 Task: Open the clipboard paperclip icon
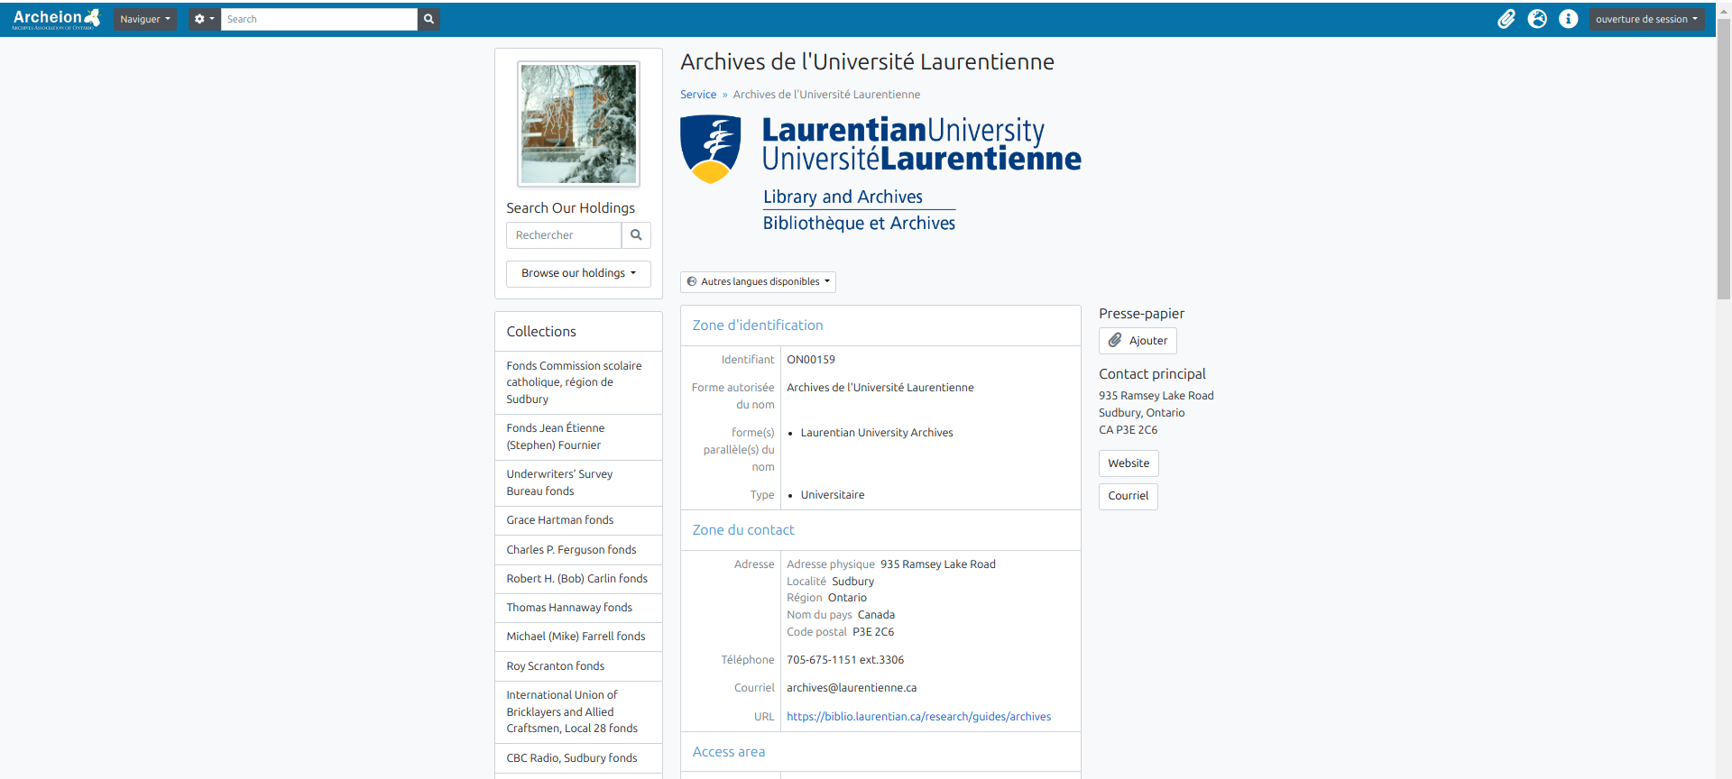(1506, 19)
